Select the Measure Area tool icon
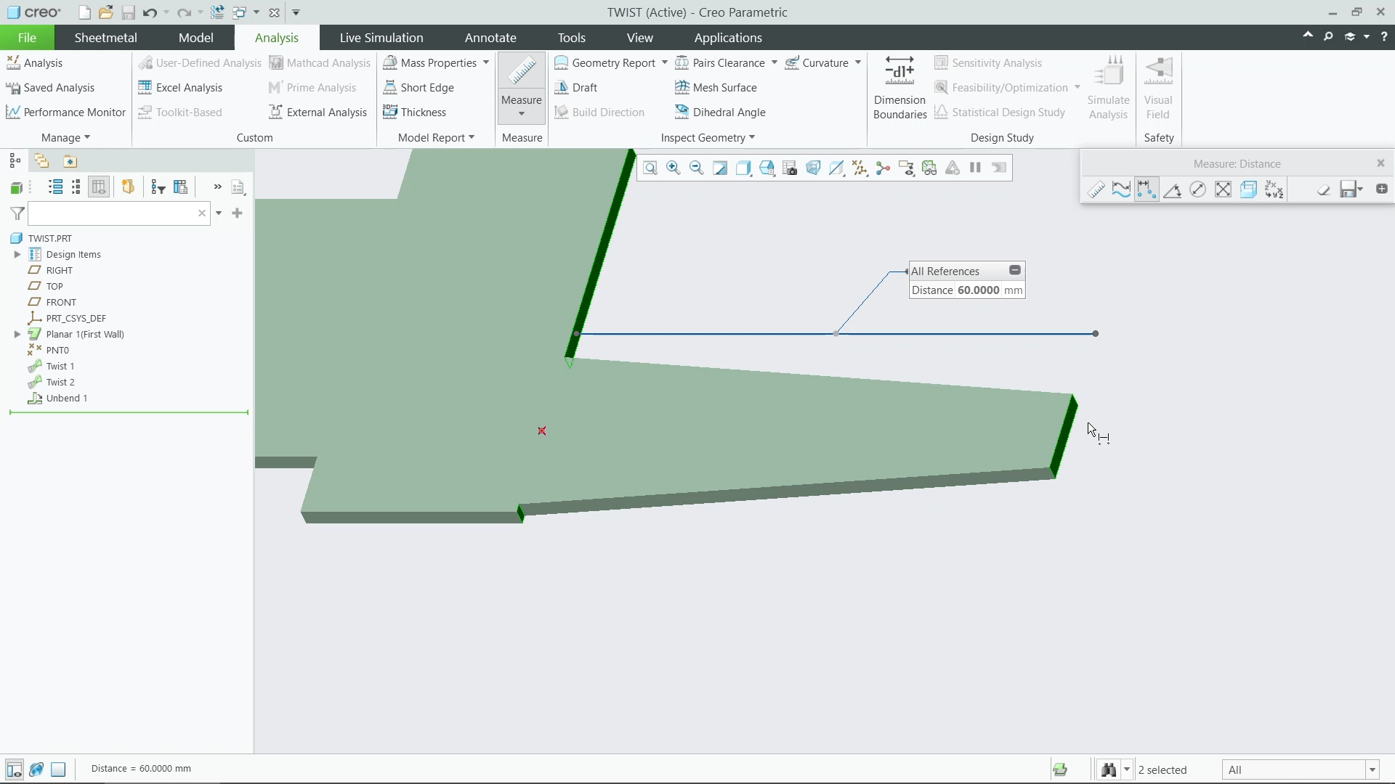This screenshot has width=1395, height=784. click(1223, 190)
